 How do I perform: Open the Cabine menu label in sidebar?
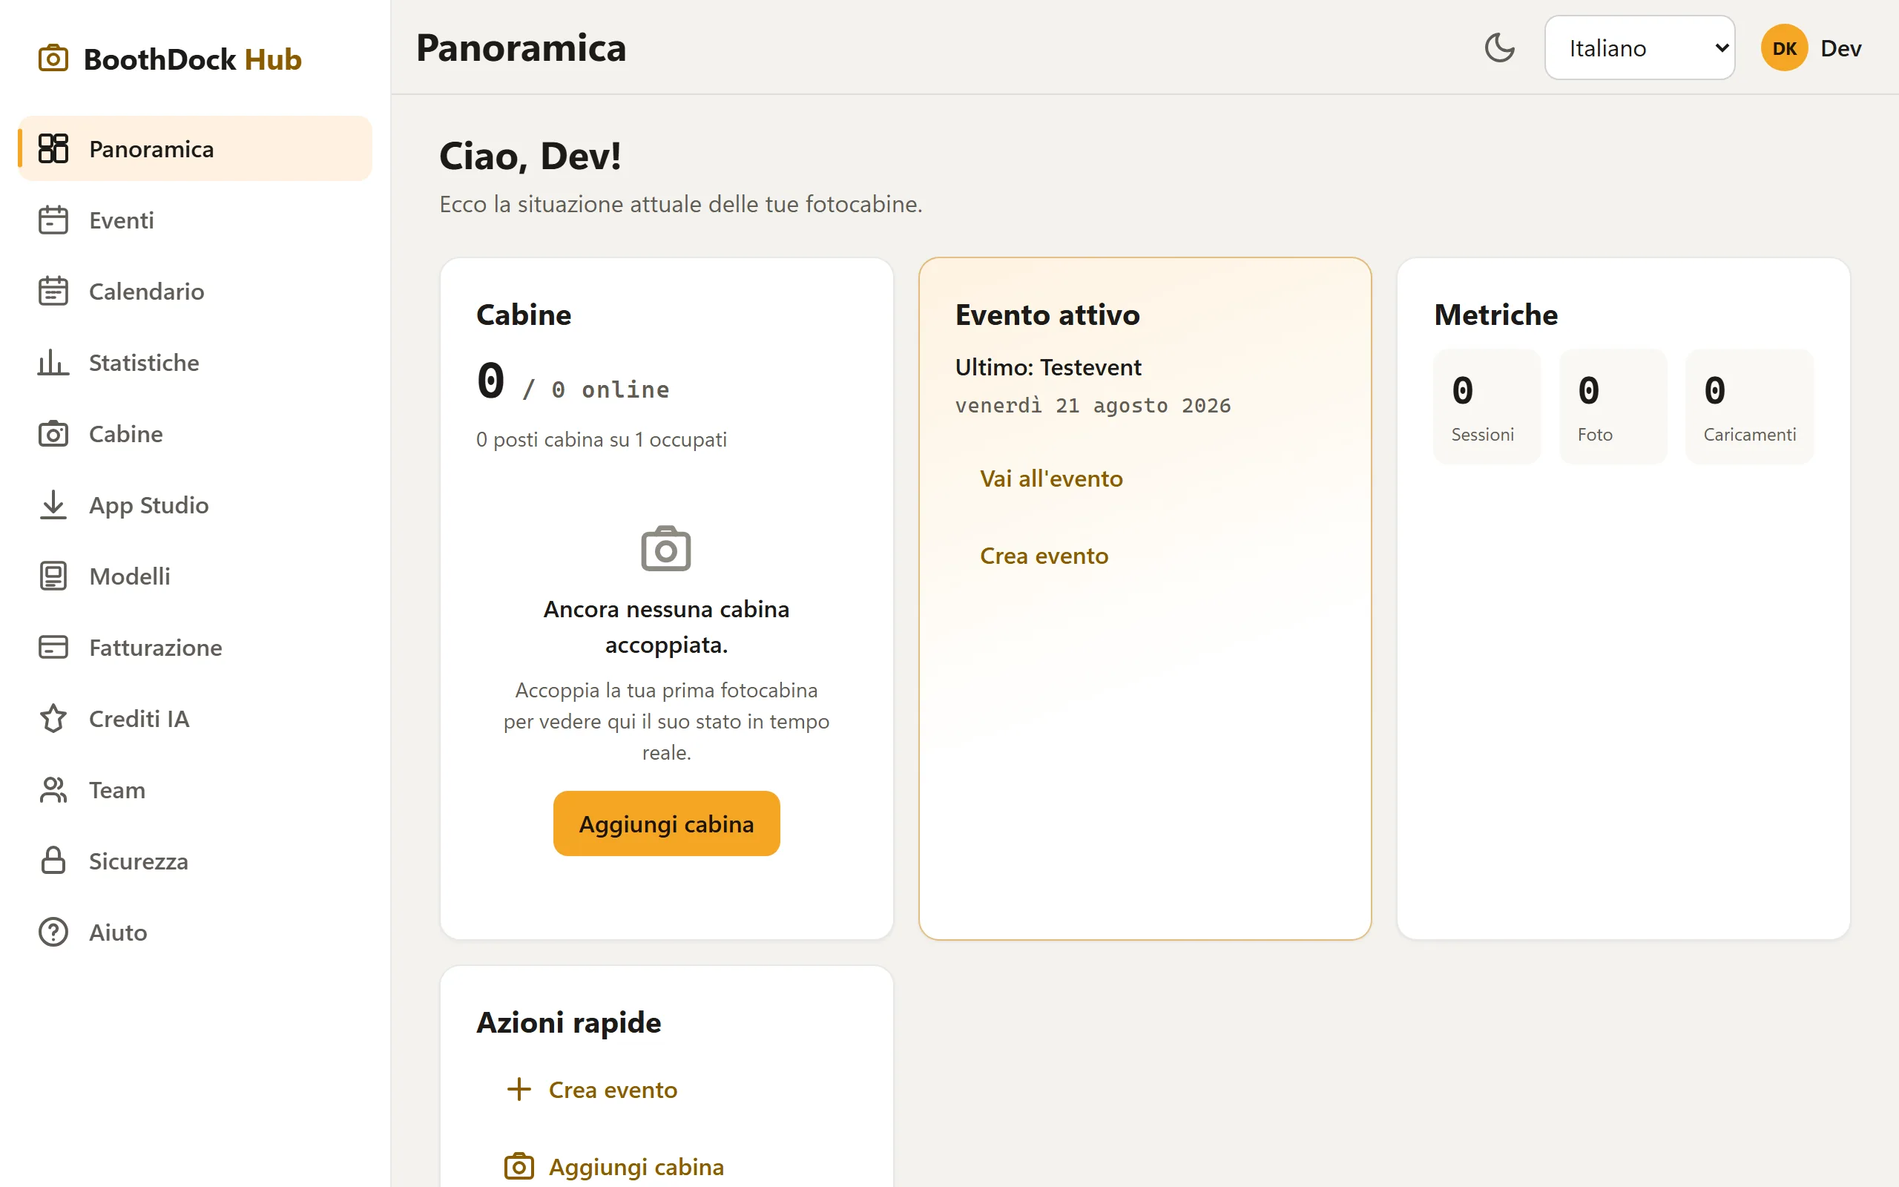tap(126, 433)
